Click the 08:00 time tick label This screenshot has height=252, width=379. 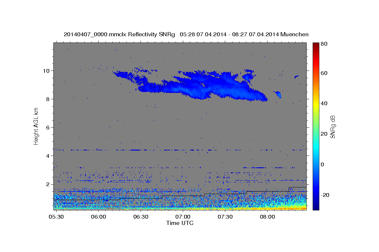click(267, 217)
